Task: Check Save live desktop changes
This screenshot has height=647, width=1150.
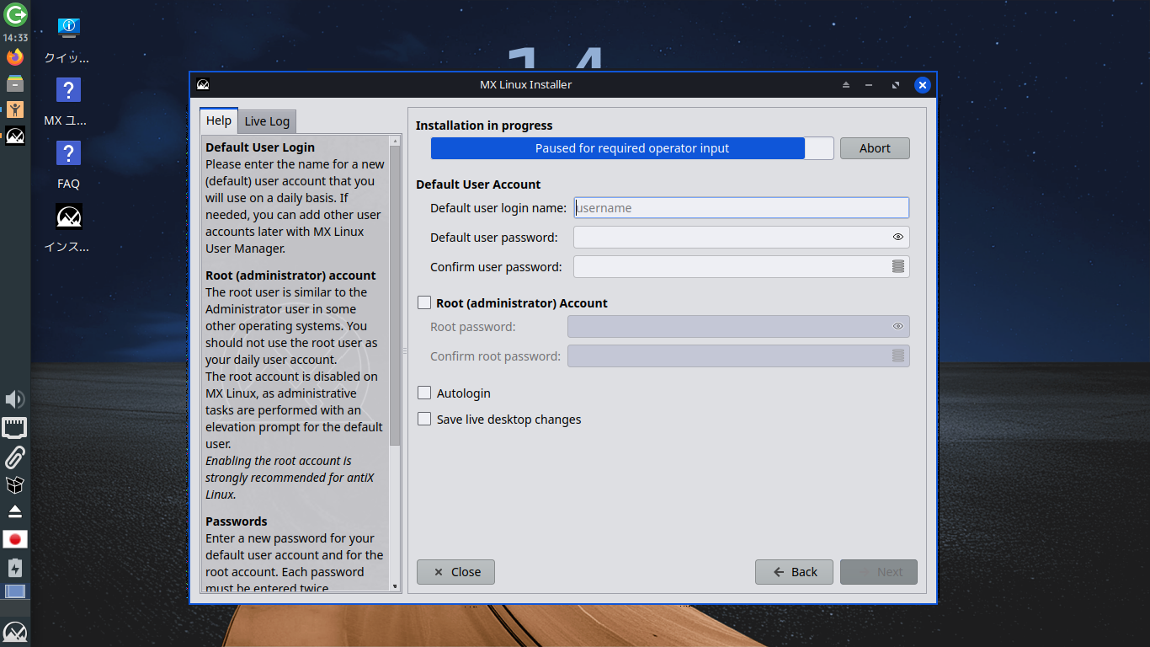Action: (424, 419)
